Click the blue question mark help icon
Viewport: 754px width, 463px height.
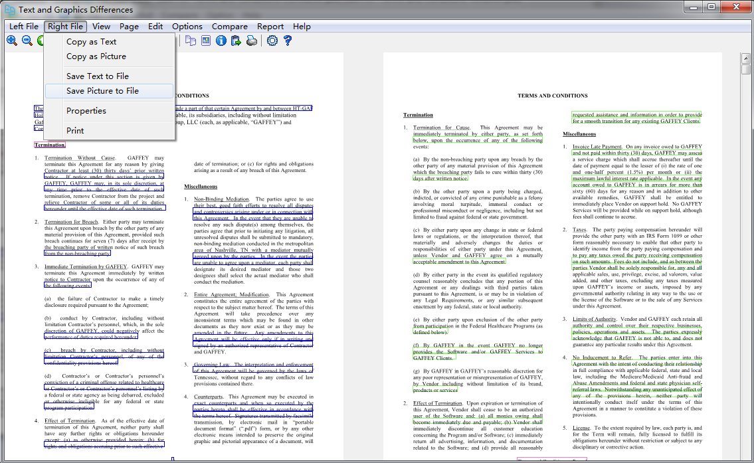click(288, 41)
